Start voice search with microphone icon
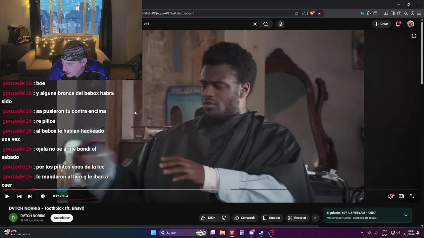Viewport: 424px width, 238px height. pos(281,24)
